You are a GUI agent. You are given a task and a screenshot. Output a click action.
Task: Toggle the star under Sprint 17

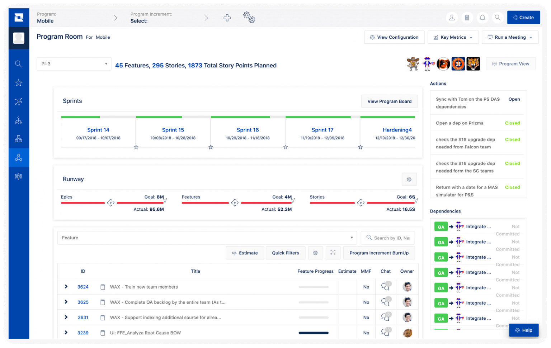(360, 147)
